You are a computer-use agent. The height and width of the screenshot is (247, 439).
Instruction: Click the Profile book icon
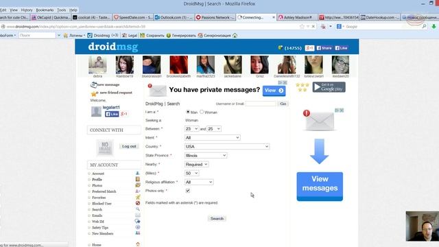(x=137, y=179)
